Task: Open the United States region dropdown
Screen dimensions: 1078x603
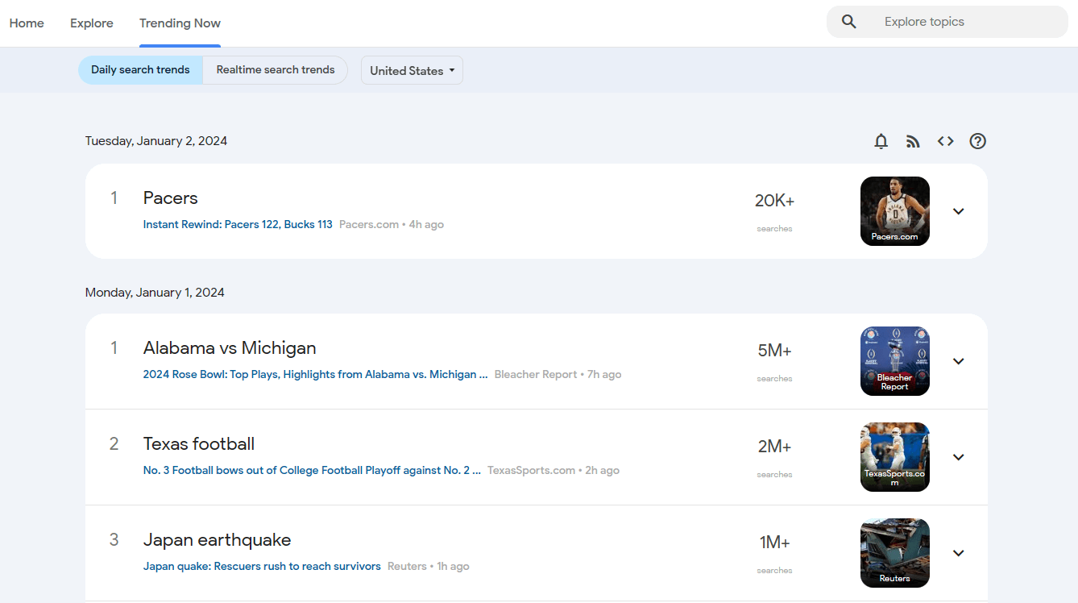Action: pyautogui.click(x=412, y=70)
